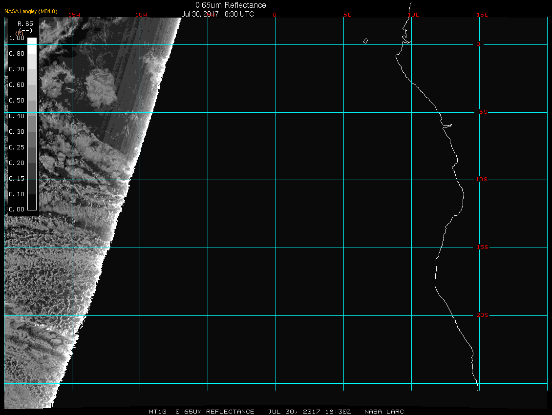The image size is (552, 415).
Task: Click the 15S latitude label
Action: coord(482,248)
